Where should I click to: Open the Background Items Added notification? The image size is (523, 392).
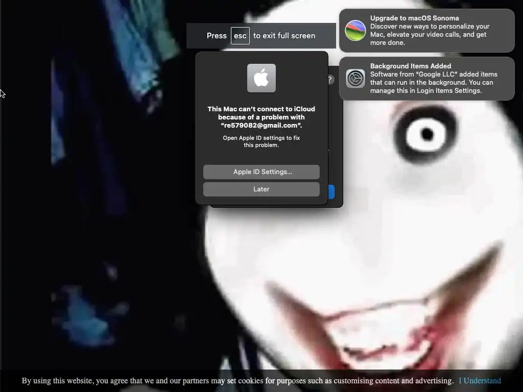tap(426, 78)
